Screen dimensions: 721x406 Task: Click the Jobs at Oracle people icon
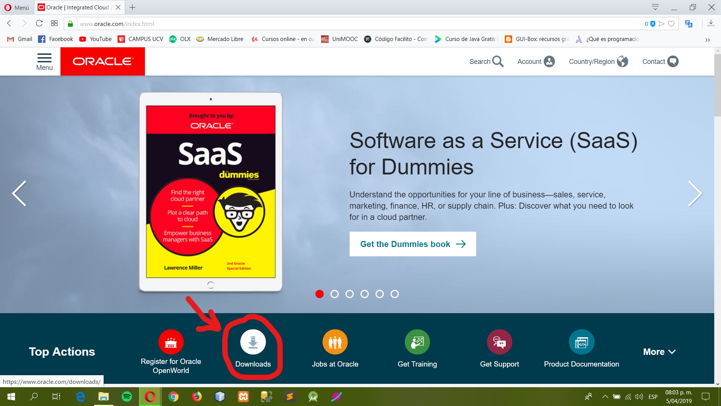tap(335, 342)
